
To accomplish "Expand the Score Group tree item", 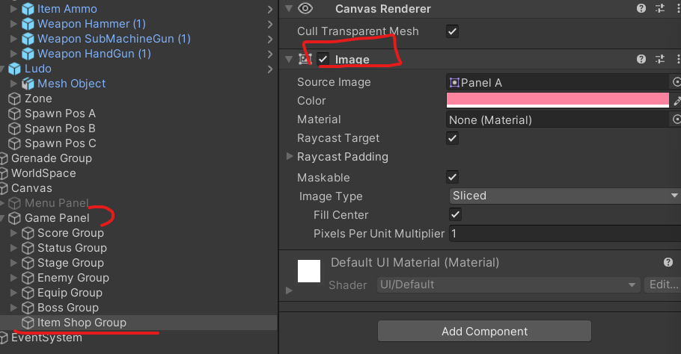I will click(x=13, y=233).
